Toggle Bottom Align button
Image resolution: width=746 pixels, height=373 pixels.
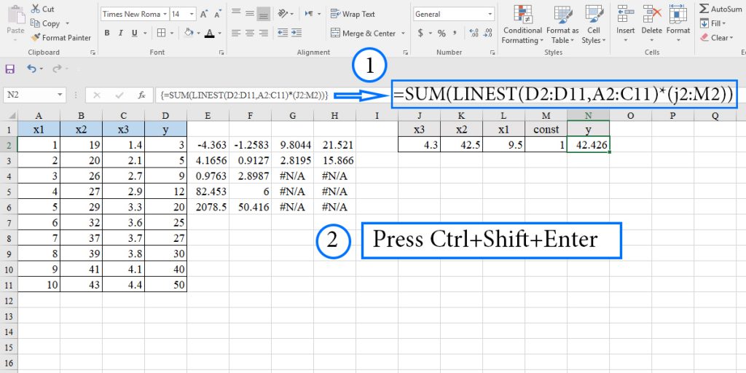tap(264, 14)
